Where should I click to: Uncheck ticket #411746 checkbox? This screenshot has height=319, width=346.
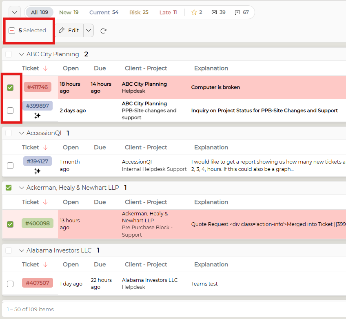click(x=10, y=88)
